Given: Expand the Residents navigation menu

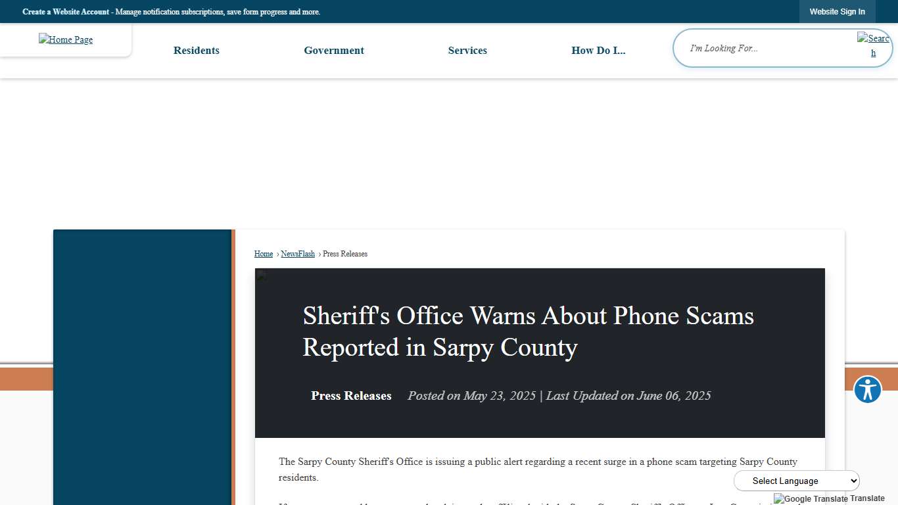Looking at the screenshot, I should click(196, 50).
